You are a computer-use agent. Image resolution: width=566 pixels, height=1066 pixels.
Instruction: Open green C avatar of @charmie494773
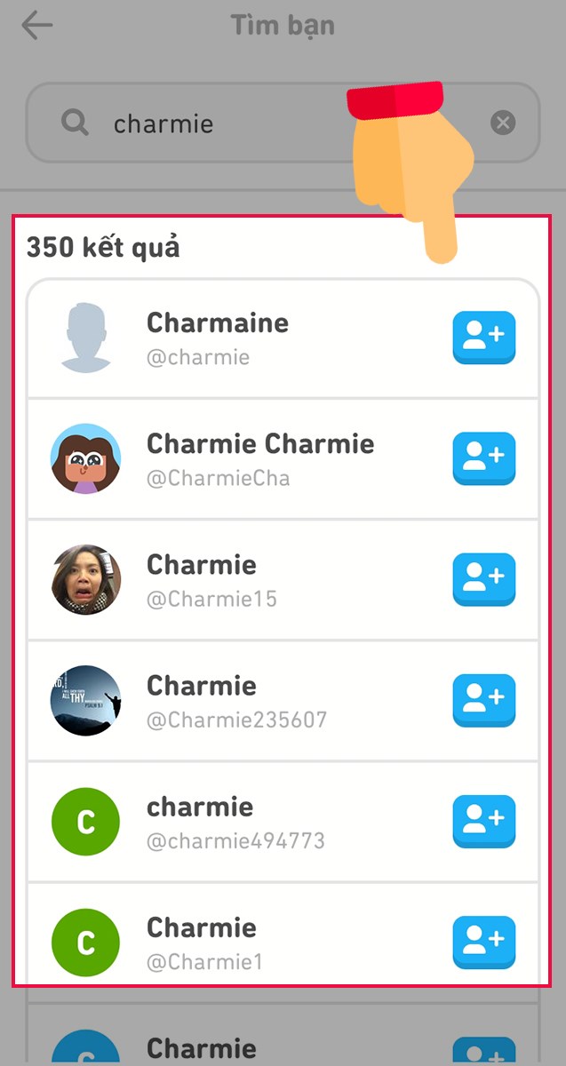click(85, 822)
